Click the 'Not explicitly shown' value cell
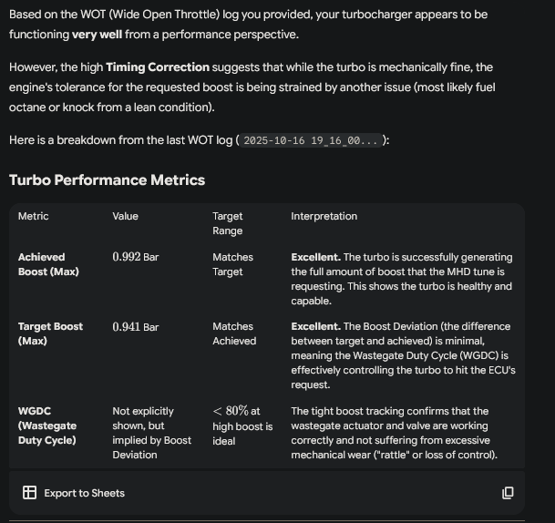555x523 pixels. click(x=151, y=433)
